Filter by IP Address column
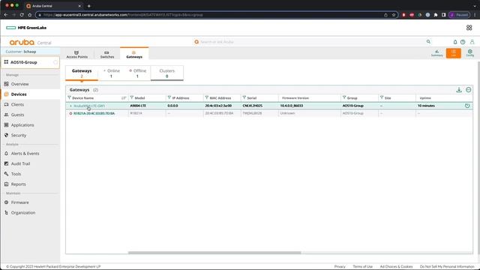The width and height of the screenshot is (480, 270). pos(169,97)
